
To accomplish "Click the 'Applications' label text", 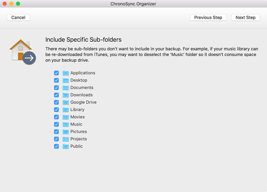I will [83, 73].
